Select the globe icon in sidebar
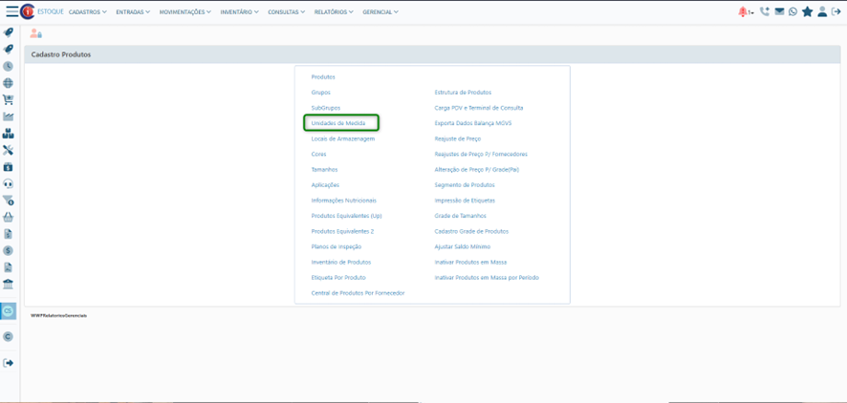847x403 pixels. pos(9,83)
